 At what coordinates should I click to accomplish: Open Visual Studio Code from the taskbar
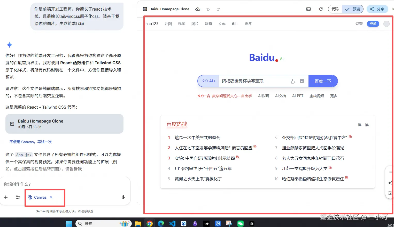[172, 223]
